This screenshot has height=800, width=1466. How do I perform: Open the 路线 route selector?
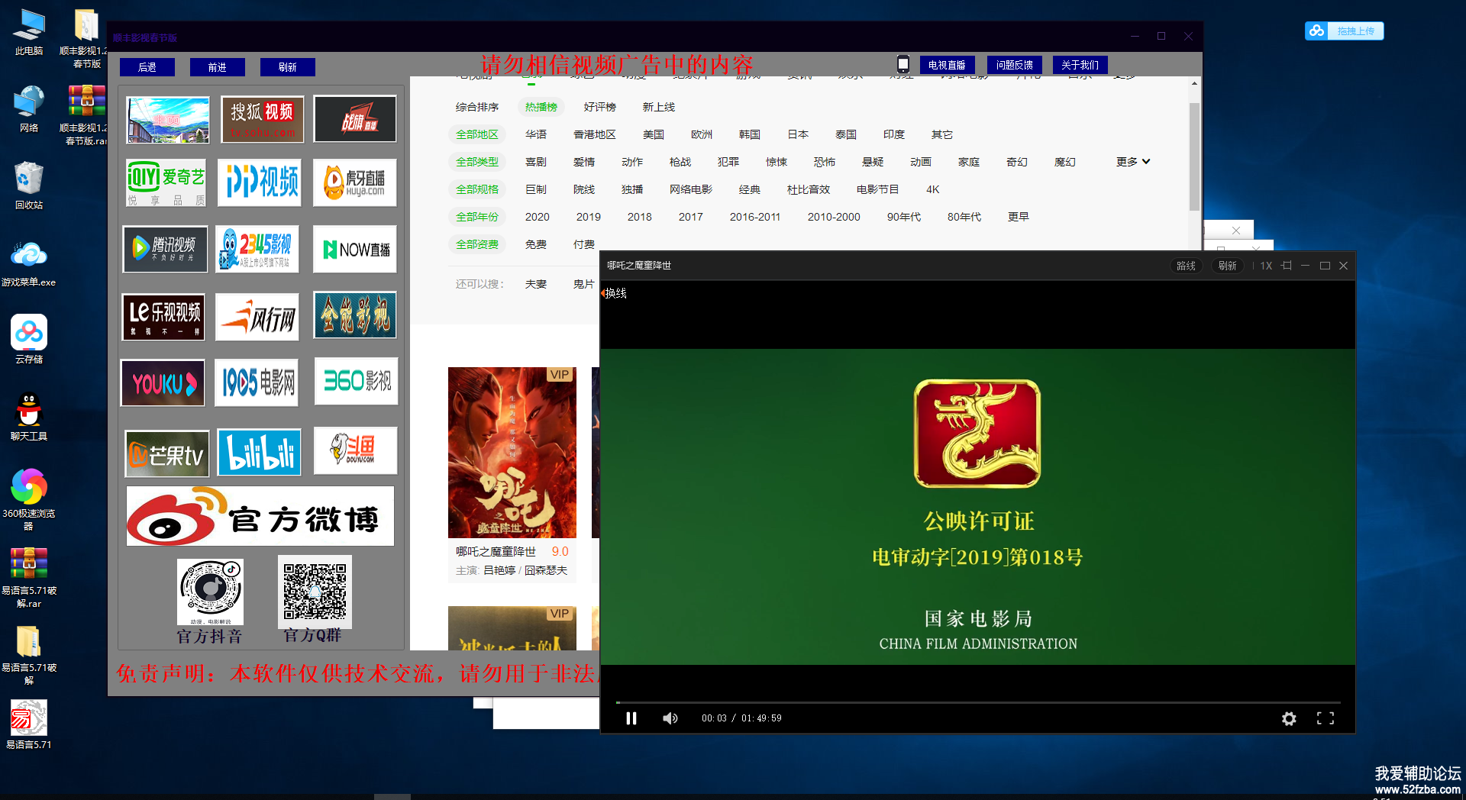coord(1186,266)
